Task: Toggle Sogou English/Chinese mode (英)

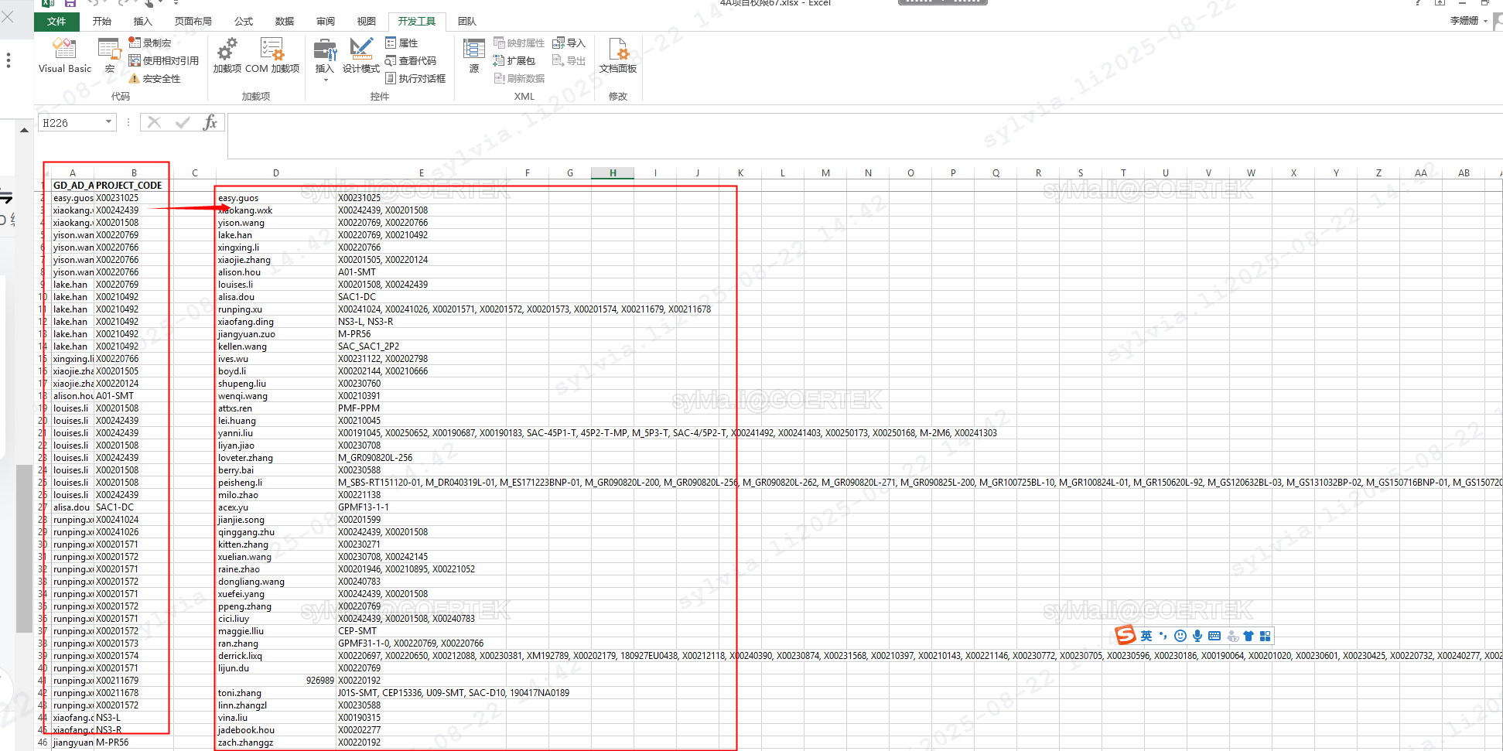Action: [x=1146, y=636]
